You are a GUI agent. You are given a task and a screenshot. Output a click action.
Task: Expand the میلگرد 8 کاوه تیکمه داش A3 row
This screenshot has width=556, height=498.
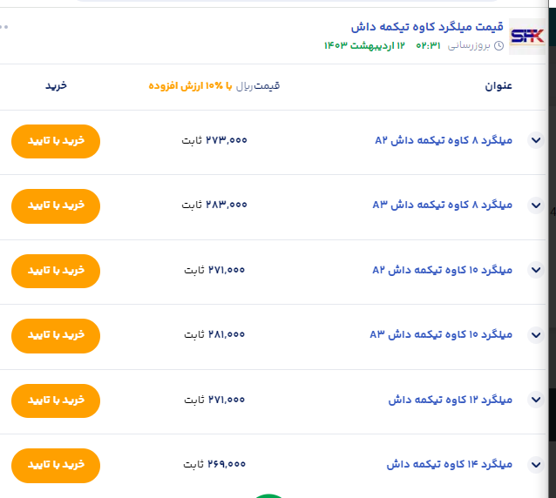coord(536,205)
